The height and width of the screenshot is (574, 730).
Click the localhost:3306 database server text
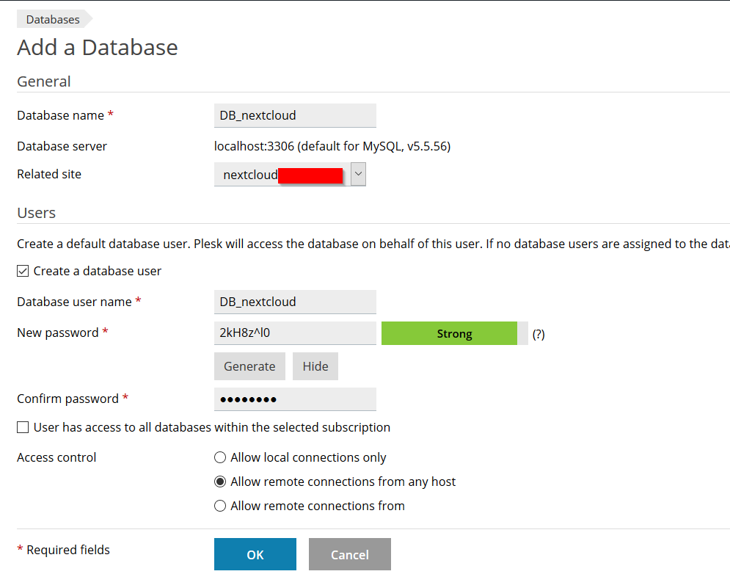pyautogui.click(x=332, y=146)
